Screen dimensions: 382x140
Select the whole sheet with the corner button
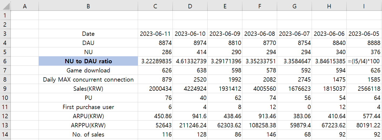click(x=5, y=6)
